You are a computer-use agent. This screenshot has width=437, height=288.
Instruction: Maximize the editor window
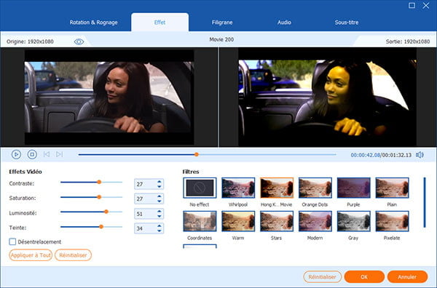pyautogui.click(x=412, y=5)
